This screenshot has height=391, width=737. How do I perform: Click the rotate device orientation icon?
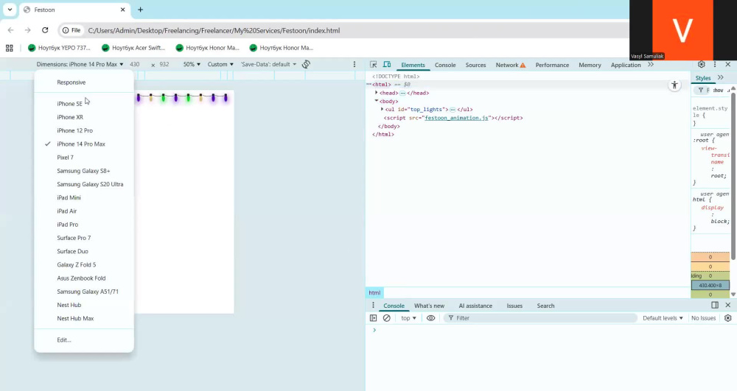(306, 64)
